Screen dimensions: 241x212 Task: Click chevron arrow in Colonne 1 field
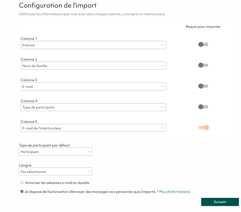(x=163, y=45)
